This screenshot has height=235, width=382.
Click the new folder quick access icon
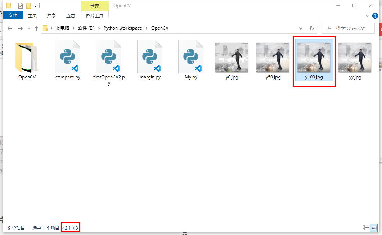tap(28, 5)
